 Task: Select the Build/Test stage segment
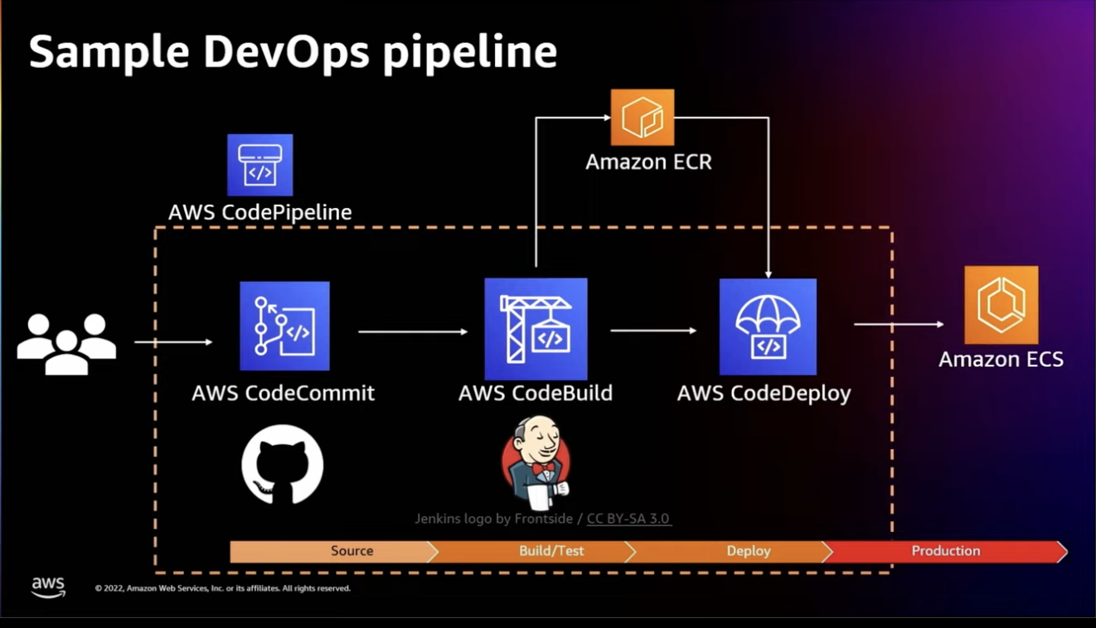[552, 550]
